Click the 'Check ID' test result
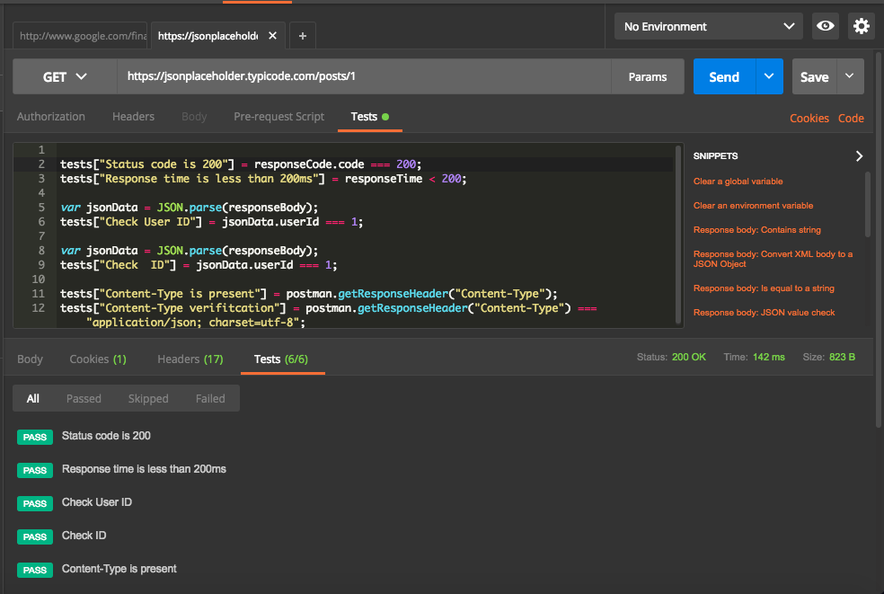 tap(84, 536)
